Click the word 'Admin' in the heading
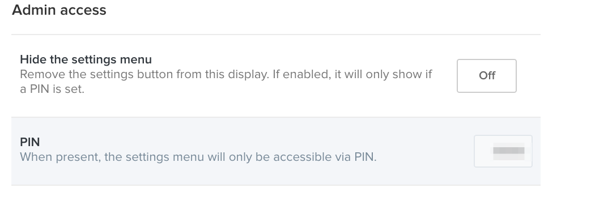Viewport: 612px width, 205px height. tap(31, 10)
